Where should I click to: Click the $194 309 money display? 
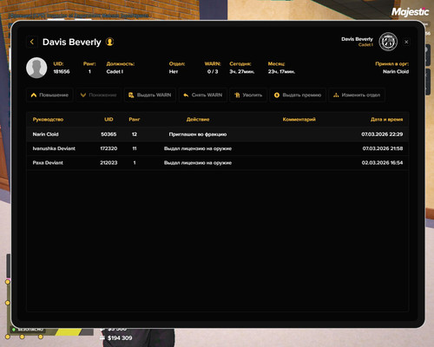(x=120, y=338)
